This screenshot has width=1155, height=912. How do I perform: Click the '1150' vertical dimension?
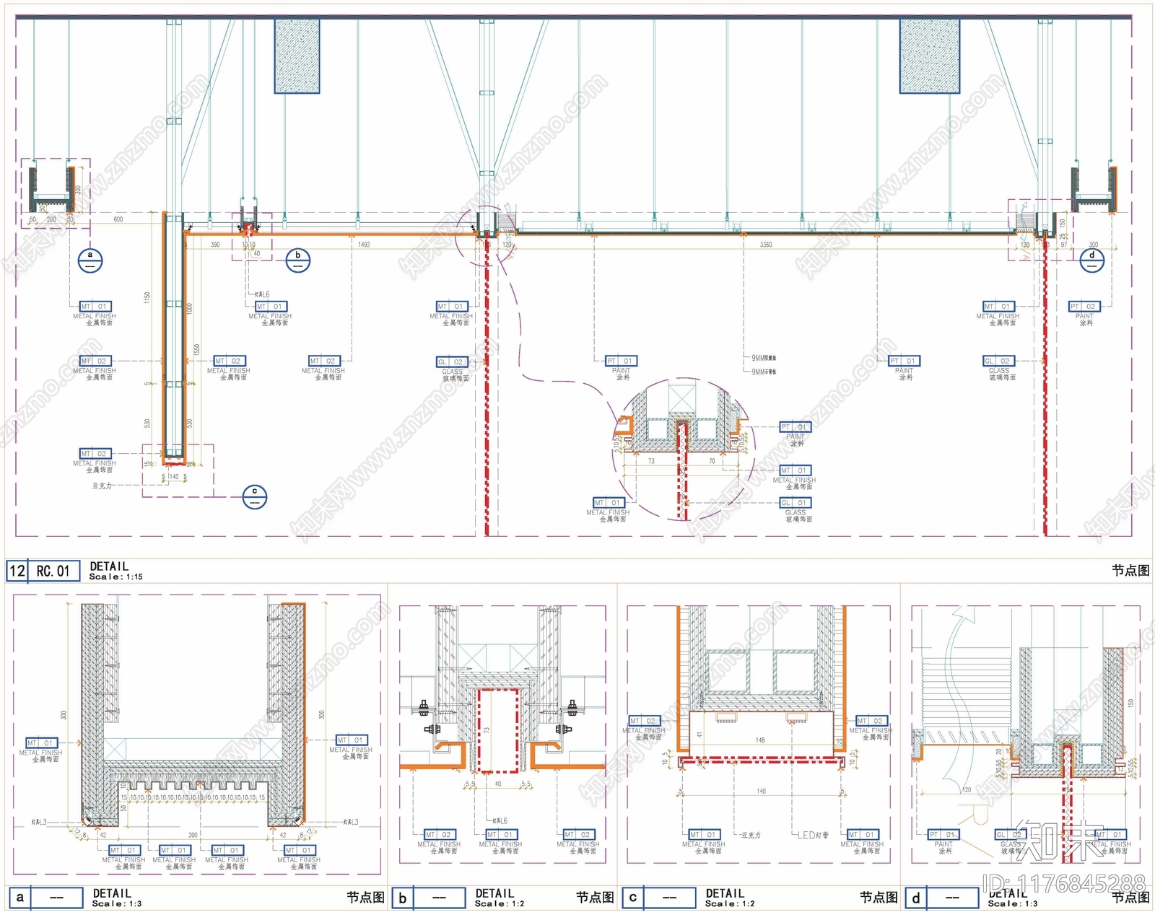click(x=147, y=297)
